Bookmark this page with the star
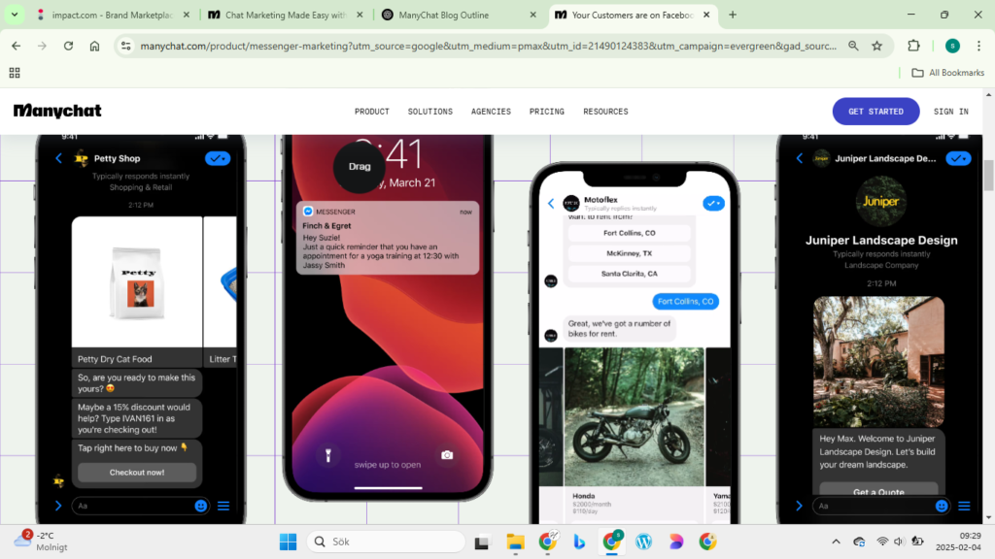Viewport: 995px width, 559px height. click(x=877, y=46)
